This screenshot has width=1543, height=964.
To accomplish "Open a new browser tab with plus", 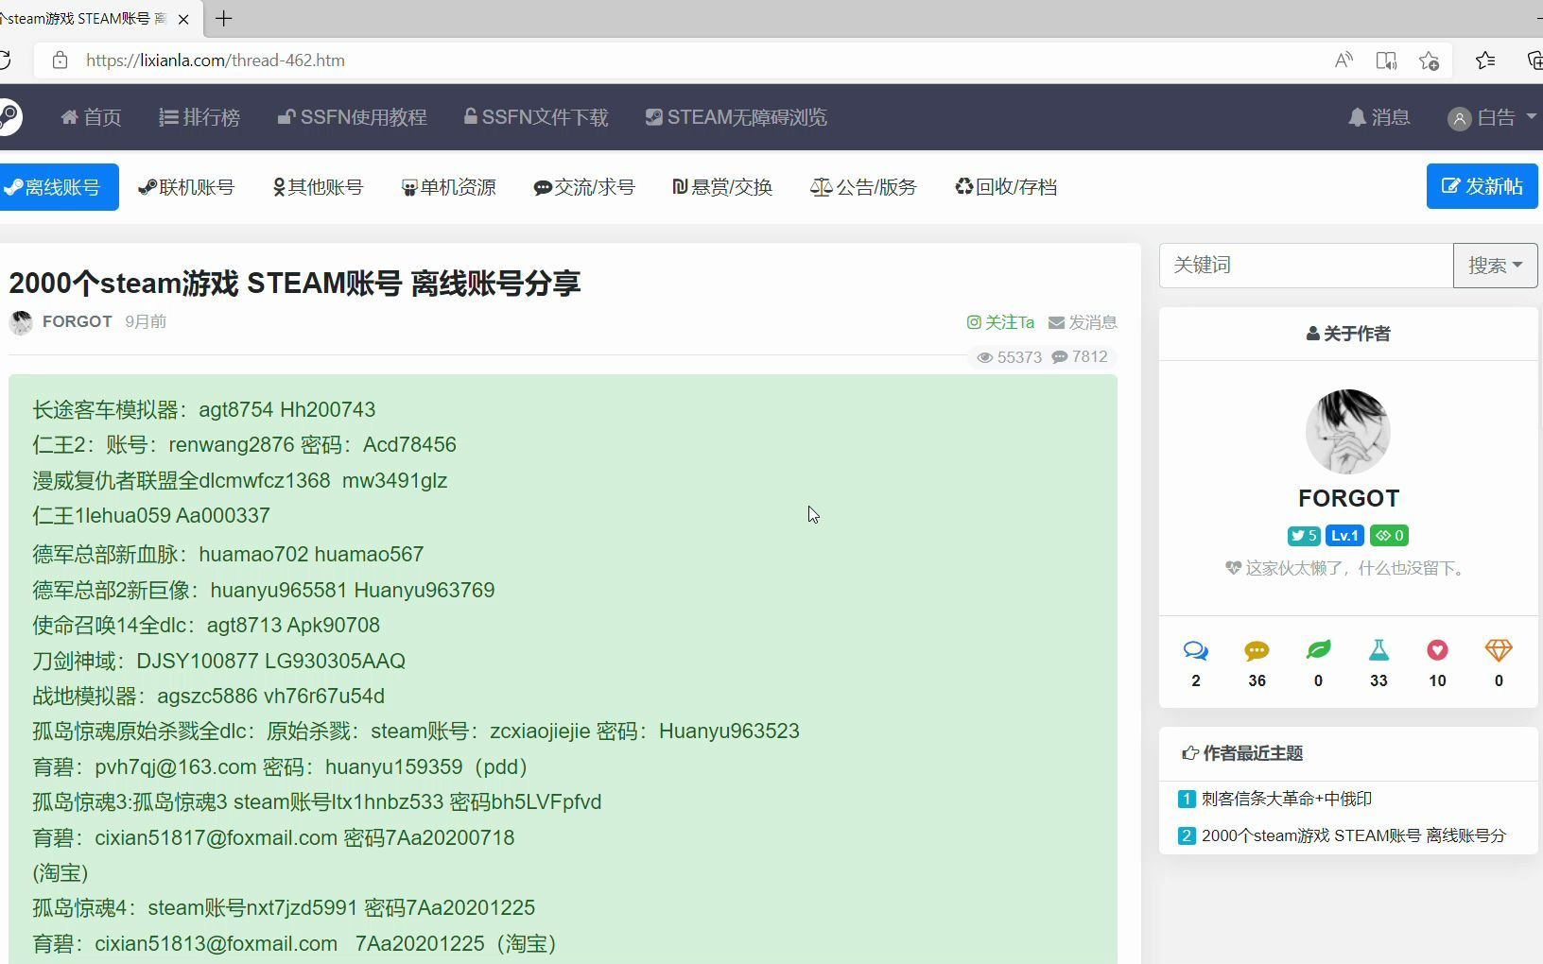I will coord(224,18).
